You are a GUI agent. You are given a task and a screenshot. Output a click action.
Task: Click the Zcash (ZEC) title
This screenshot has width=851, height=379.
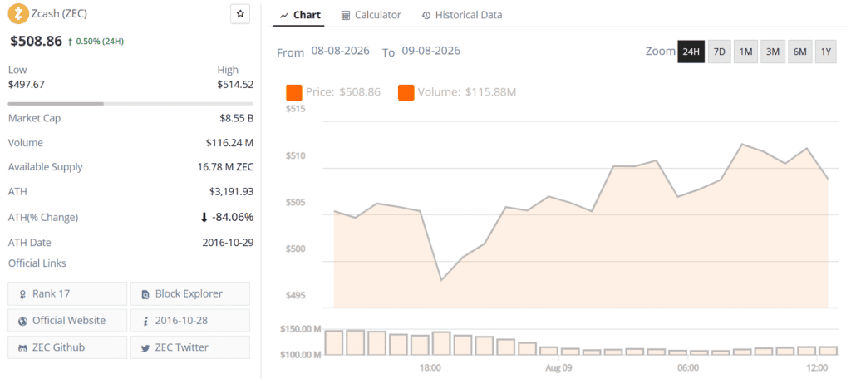tap(59, 14)
